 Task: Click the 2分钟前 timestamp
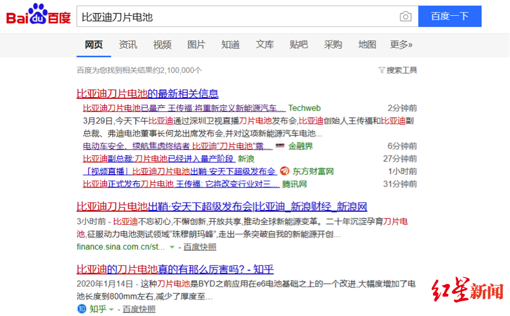click(x=402, y=108)
